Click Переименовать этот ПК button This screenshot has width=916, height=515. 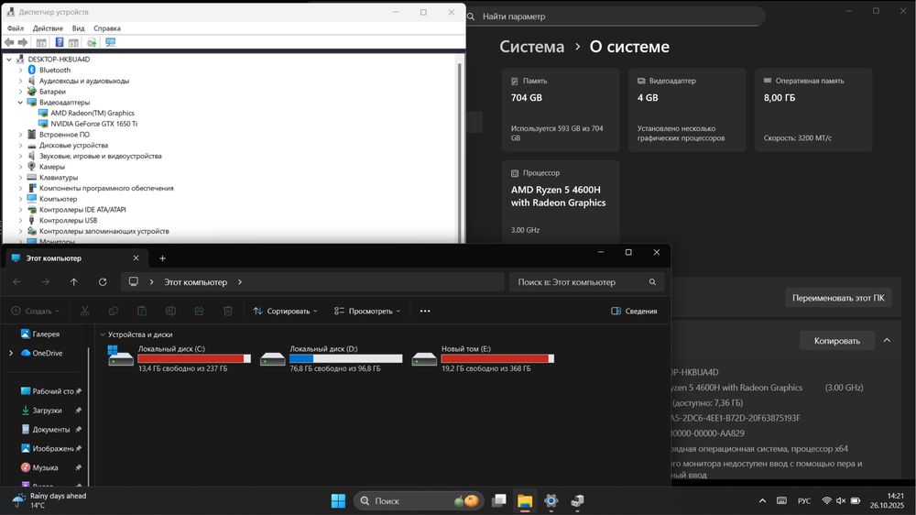[x=838, y=298]
